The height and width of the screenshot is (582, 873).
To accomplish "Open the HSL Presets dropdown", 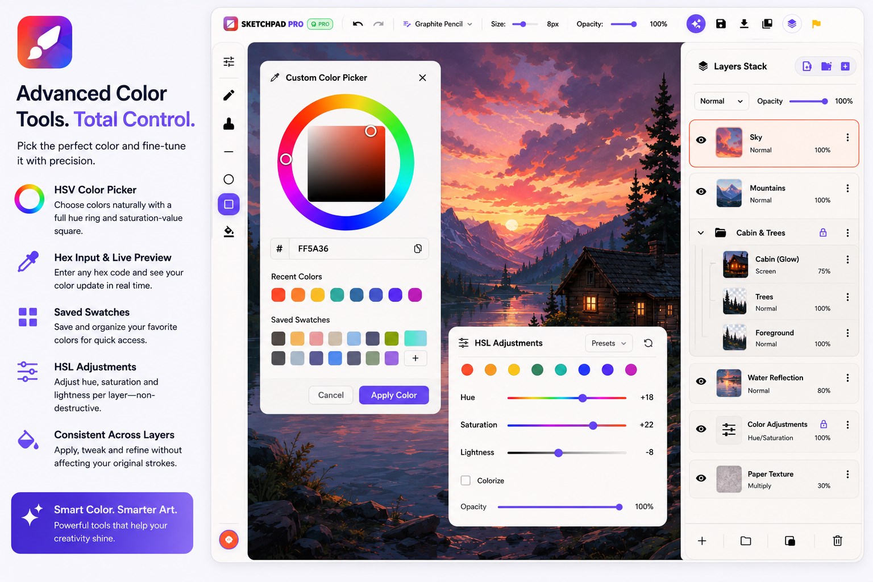I will (609, 343).
